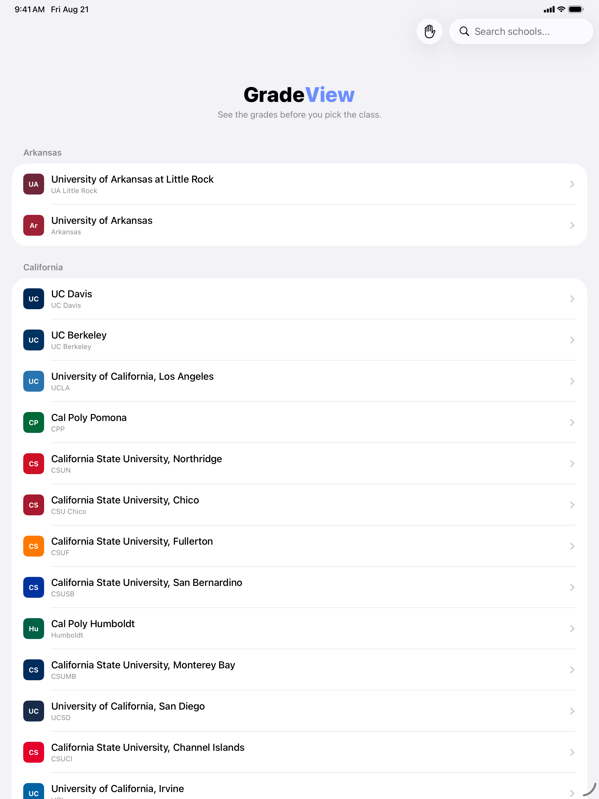599x799 pixels.
Task: Click chevron on Cal Poly Humboldt row
Action: coord(572,629)
